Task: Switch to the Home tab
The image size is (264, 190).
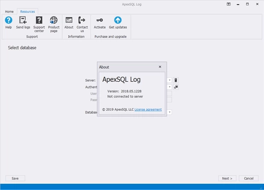Action: pyautogui.click(x=10, y=12)
